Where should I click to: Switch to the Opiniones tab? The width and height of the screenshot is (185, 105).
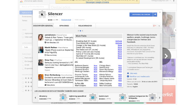64,26
